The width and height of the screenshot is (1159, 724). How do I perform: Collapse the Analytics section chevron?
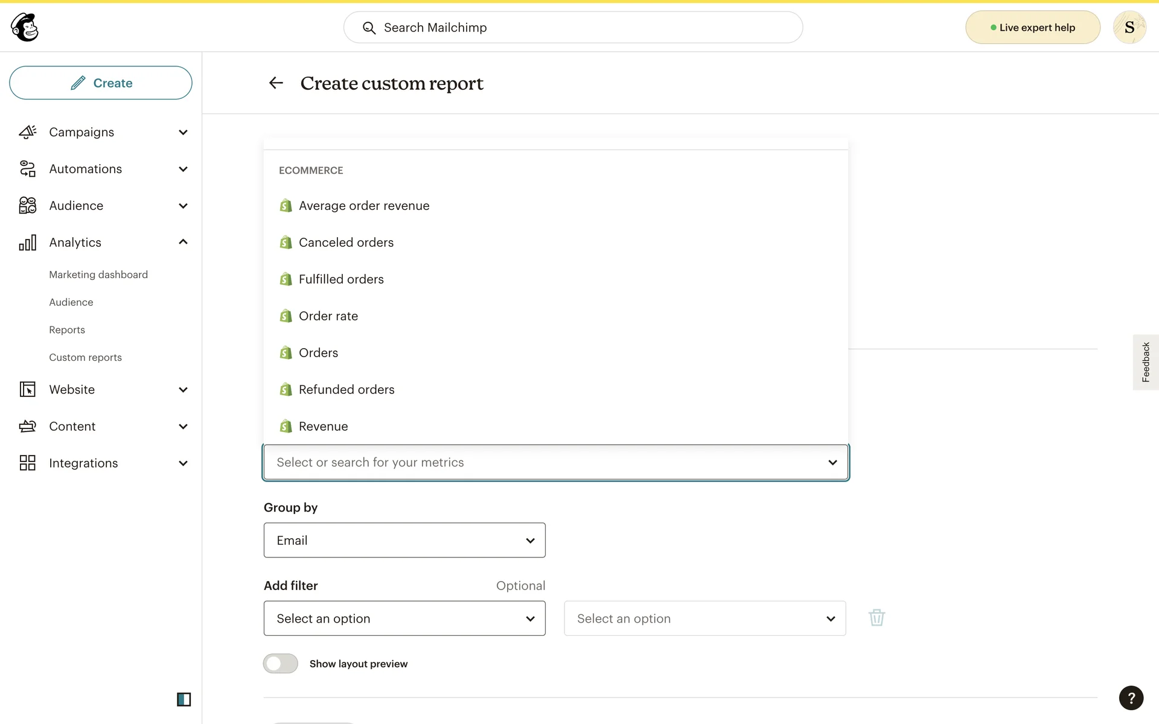[x=184, y=242]
